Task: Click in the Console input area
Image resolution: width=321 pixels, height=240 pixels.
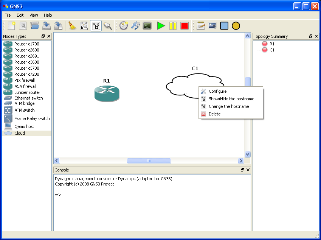Action: (x=152, y=203)
